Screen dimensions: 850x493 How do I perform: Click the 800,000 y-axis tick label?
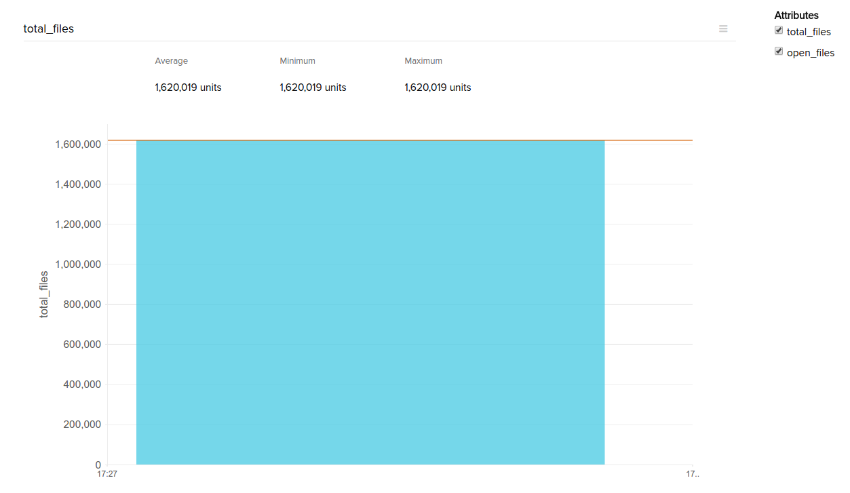coord(81,304)
